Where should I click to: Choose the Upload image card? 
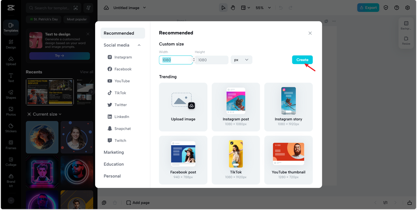pyautogui.click(x=183, y=107)
